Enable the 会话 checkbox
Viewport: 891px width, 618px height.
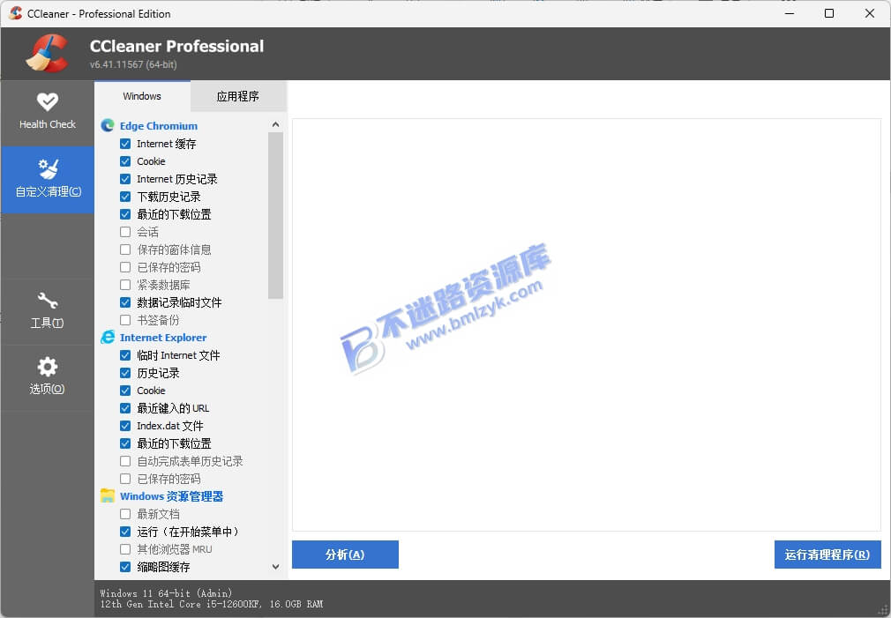click(125, 232)
